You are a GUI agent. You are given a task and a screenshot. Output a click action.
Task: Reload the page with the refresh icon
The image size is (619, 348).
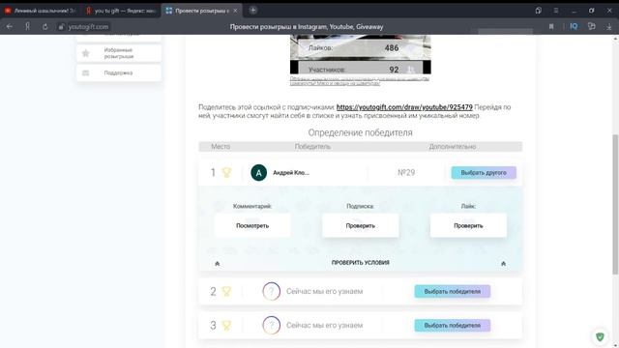click(x=45, y=27)
